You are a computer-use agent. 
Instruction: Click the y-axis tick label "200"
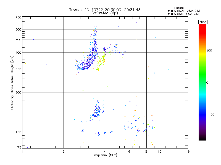(x=18, y=92)
